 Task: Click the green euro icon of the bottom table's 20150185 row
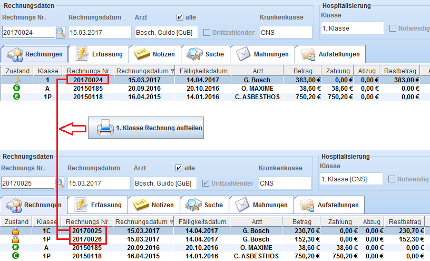tap(16, 247)
